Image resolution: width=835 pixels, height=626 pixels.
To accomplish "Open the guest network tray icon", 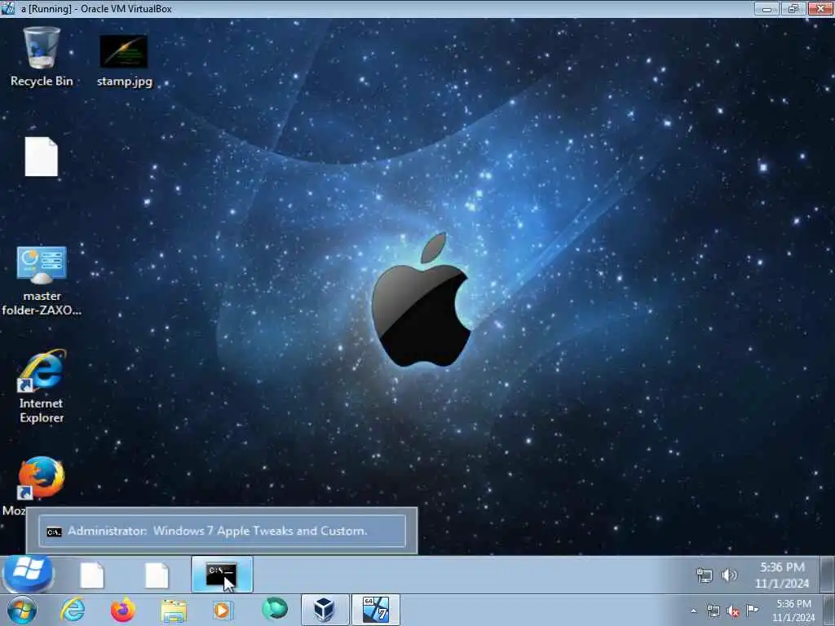I will (x=704, y=575).
